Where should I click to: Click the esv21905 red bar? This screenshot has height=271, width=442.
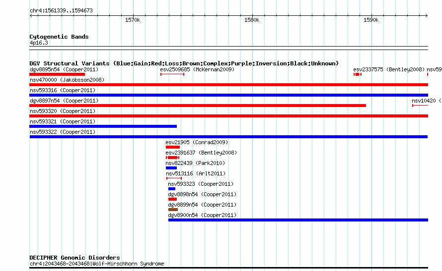(x=173, y=147)
